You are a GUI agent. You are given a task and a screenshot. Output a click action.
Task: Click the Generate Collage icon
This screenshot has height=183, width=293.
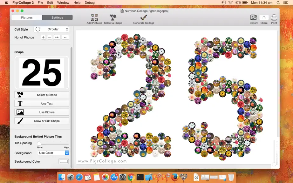click(144, 17)
